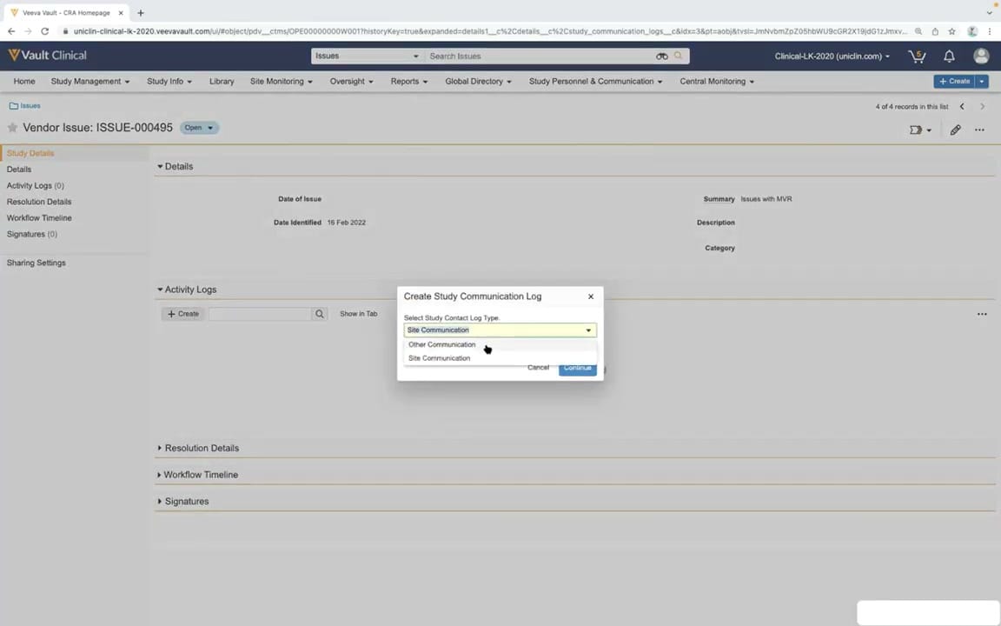The height and width of the screenshot is (626, 1001).
Task: Close the Create Study Communication Log dialog
Action: click(591, 296)
